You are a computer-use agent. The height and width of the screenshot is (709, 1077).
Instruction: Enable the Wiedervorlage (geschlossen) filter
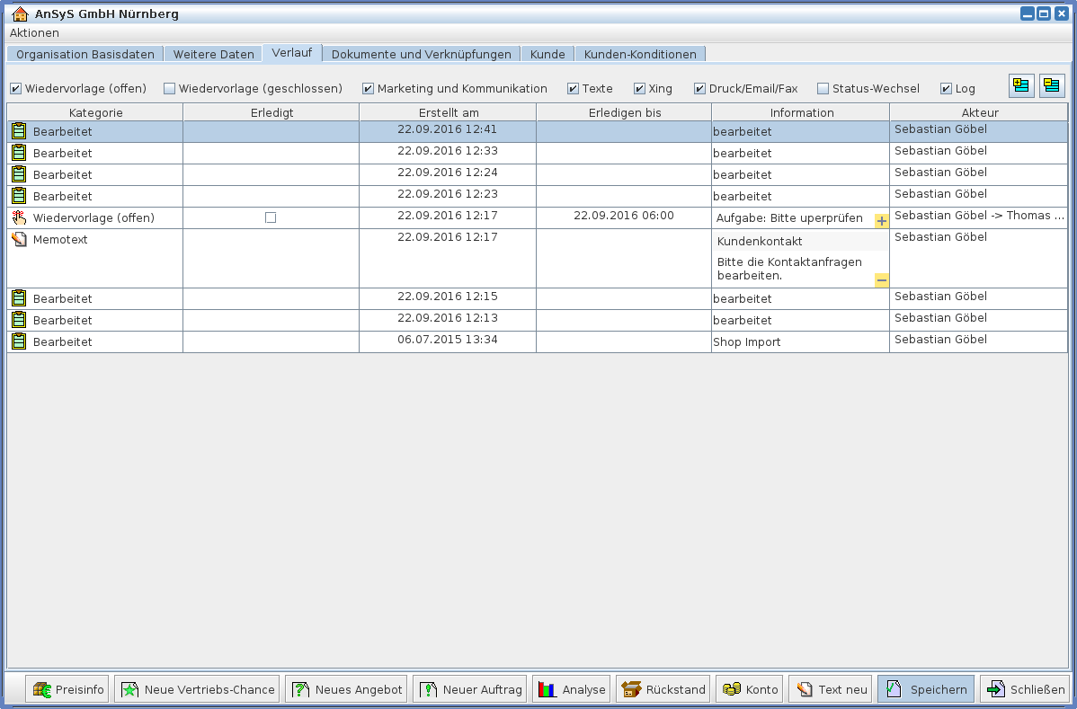click(170, 89)
